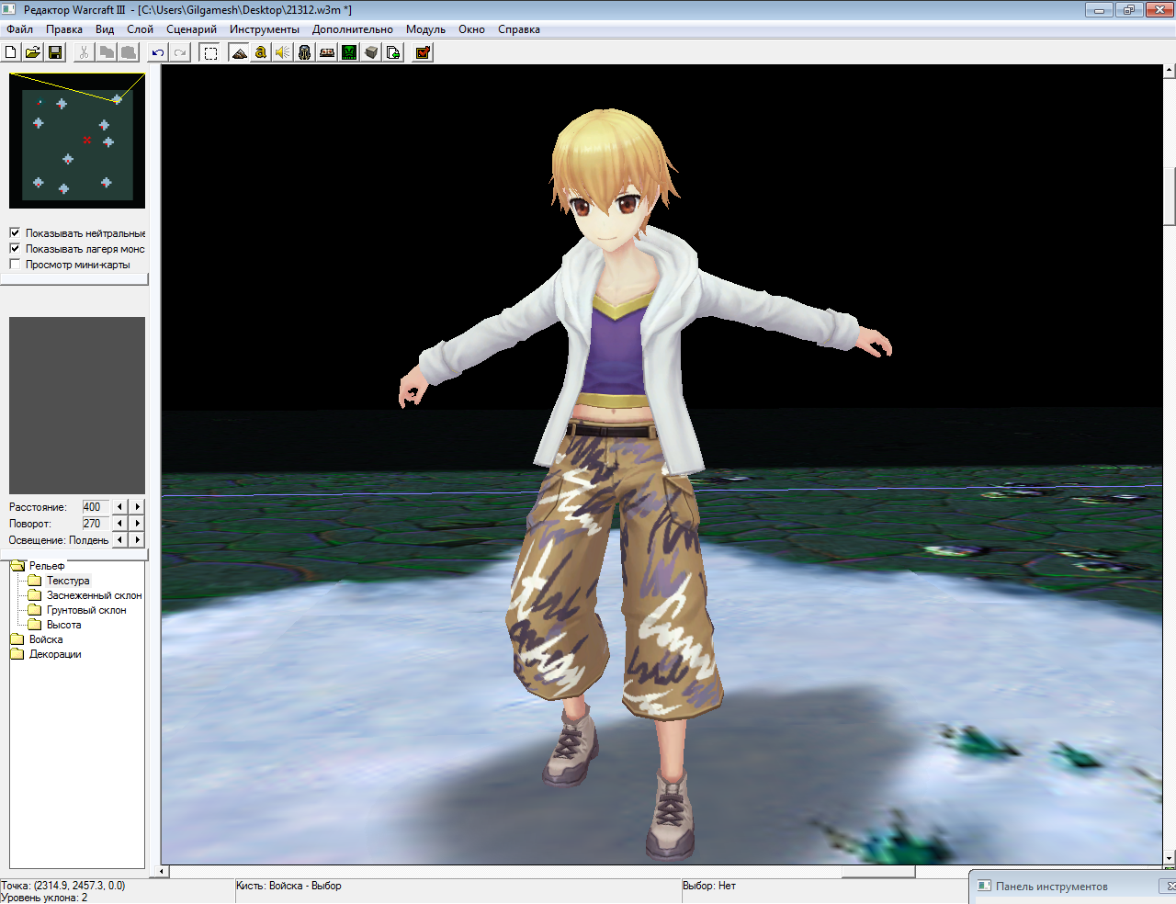Click the 'Кисть: Войска - Выбор' status text
Viewport: 1176px width, 904px height.
click(x=288, y=886)
